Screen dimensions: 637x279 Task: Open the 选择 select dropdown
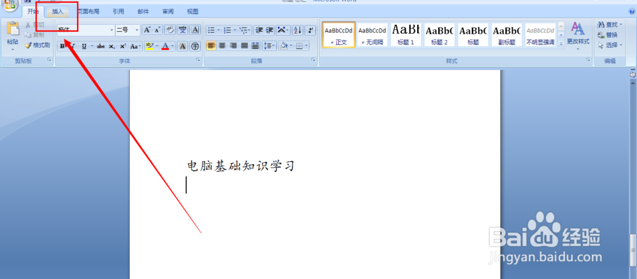[610, 45]
